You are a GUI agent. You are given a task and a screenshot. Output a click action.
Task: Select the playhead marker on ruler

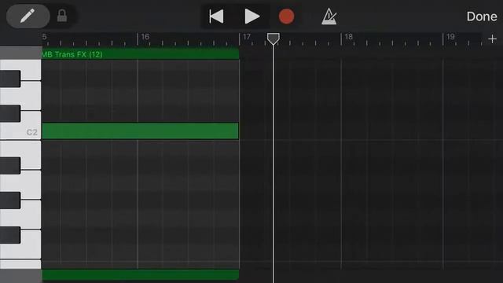(274, 39)
